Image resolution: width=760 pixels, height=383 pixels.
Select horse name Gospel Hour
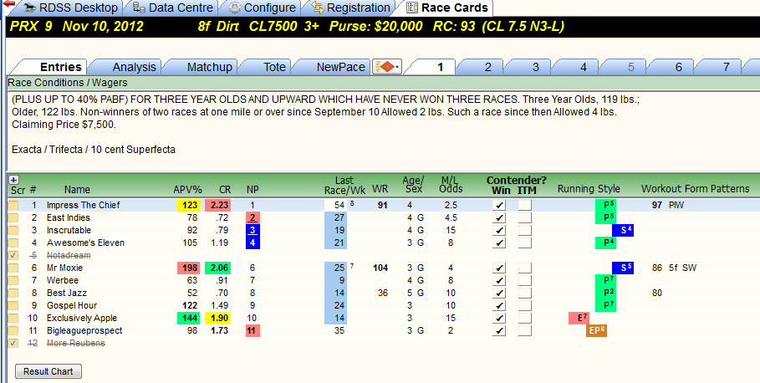pos(72,306)
